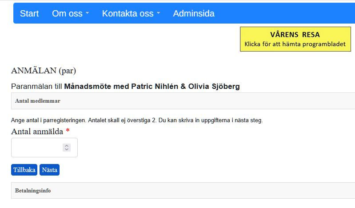The width and height of the screenshot is (355, 208).
Task: Expand the Om oss dropdown caret
Action: pos(88,13)
